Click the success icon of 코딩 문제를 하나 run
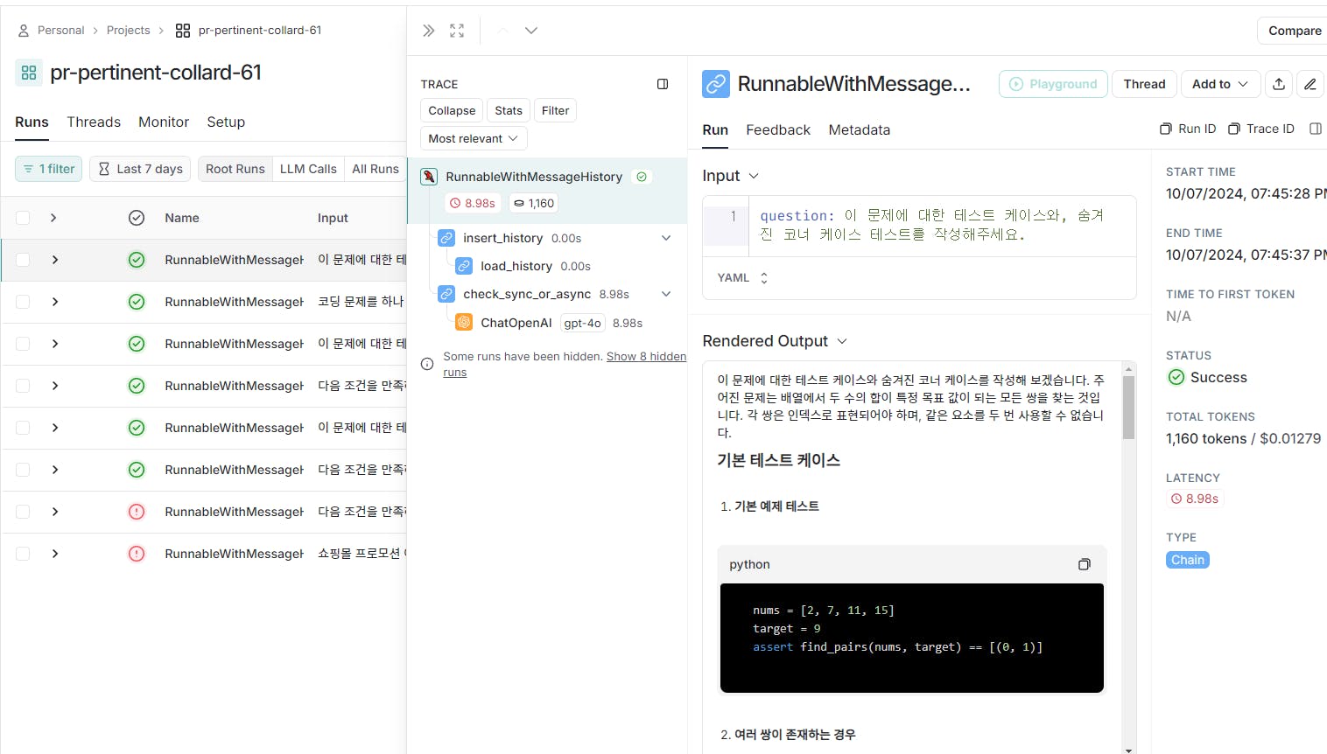 (x=137, y=302)
